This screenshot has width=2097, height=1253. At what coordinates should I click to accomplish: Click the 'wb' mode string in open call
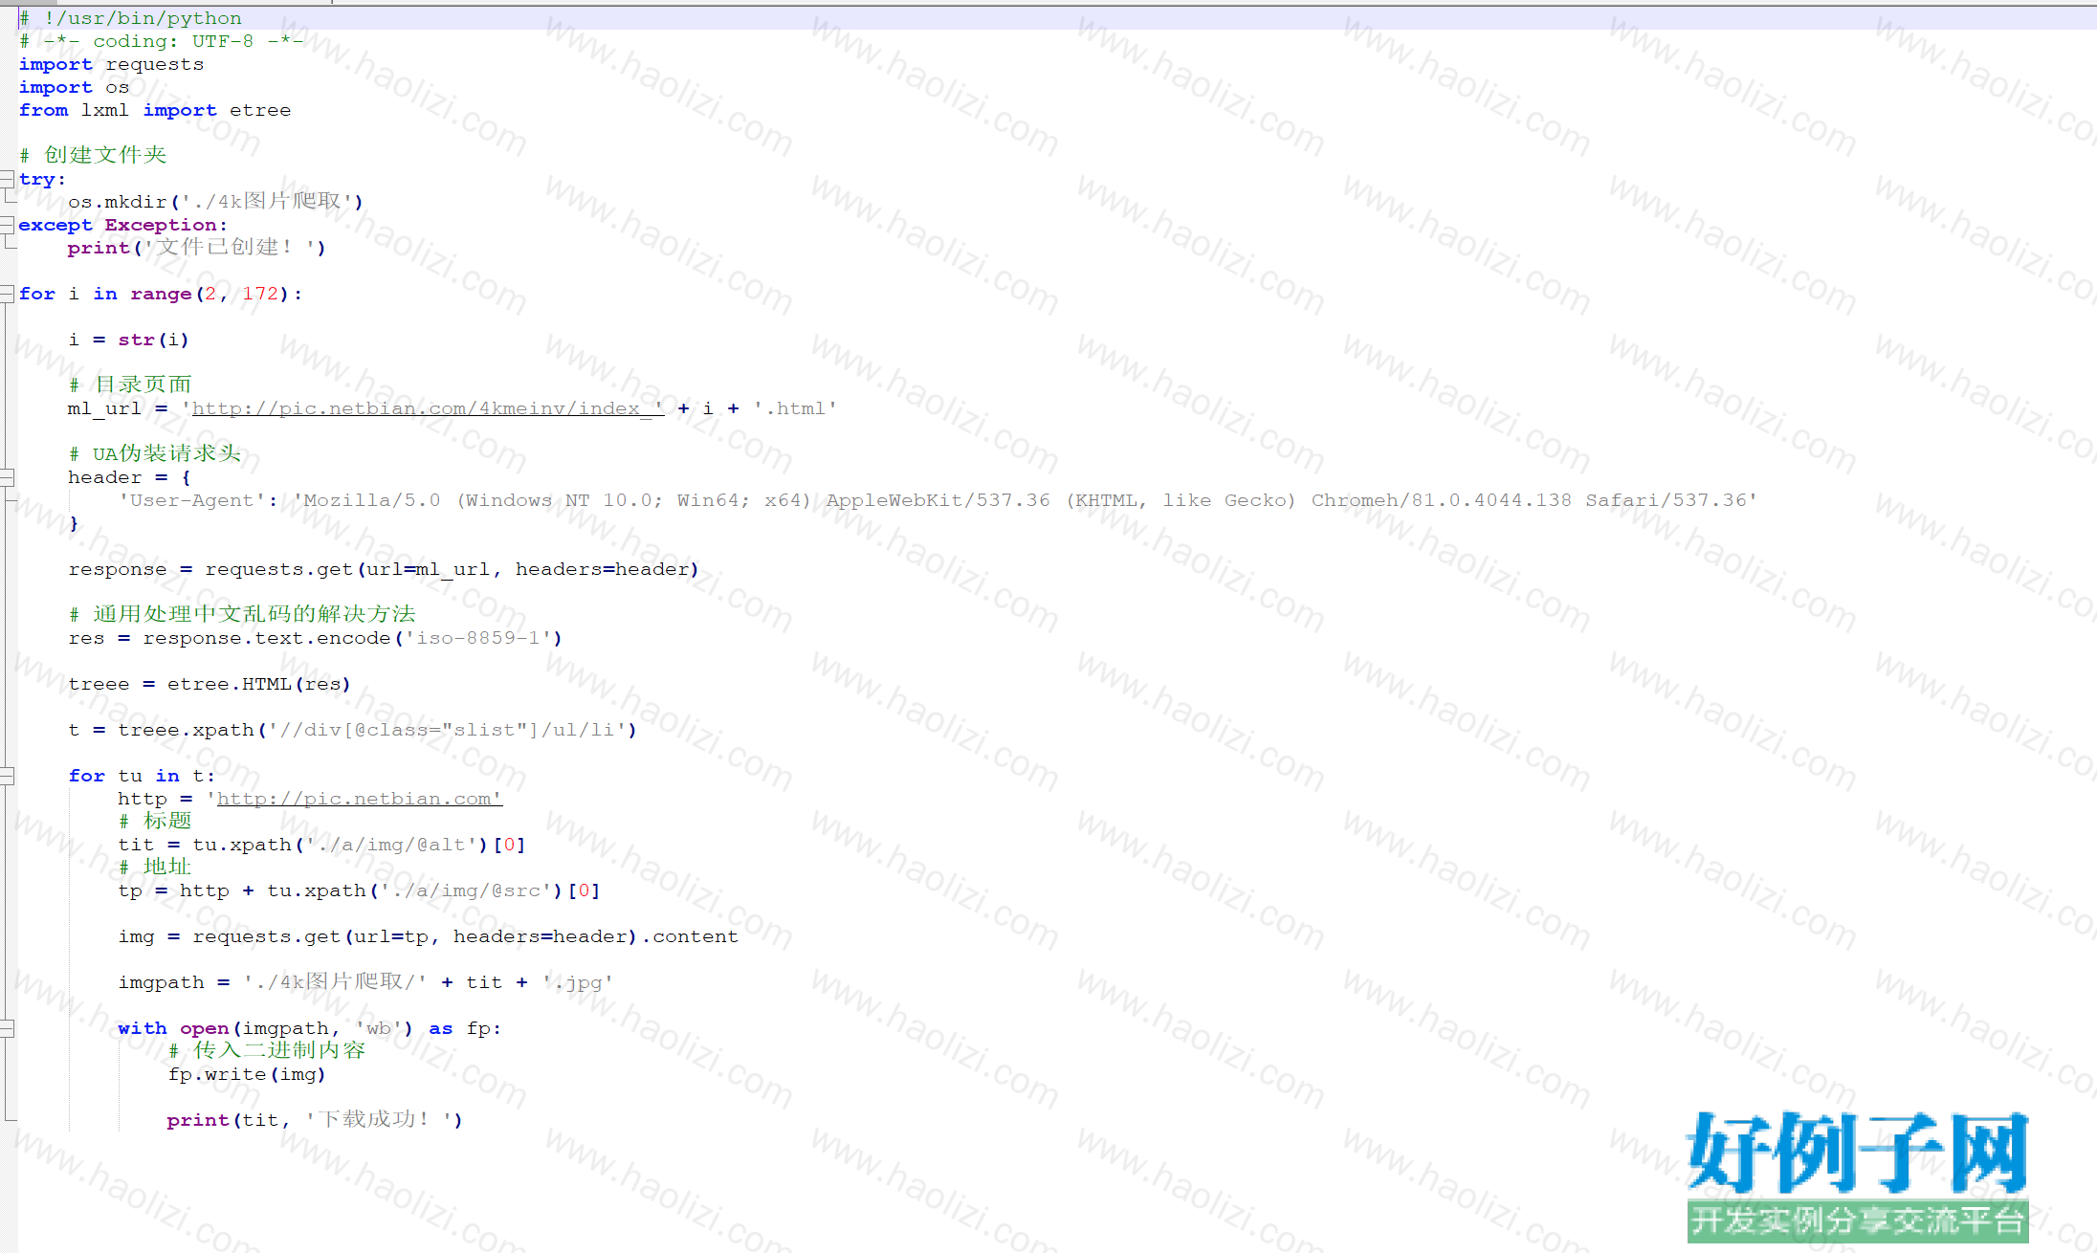[379, 1028]
